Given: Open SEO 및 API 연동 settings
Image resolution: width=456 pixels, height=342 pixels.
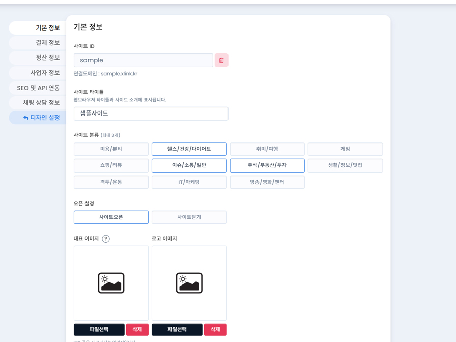Looking at the screenshot, I should (x=38, y=88).
